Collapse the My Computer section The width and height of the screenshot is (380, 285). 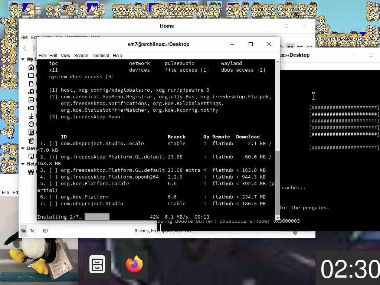23,59
